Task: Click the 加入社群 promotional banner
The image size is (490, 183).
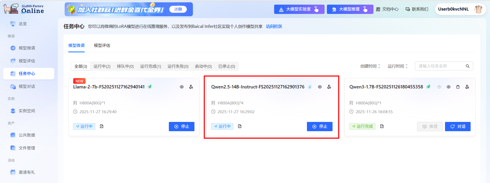Action: point(129,9)
